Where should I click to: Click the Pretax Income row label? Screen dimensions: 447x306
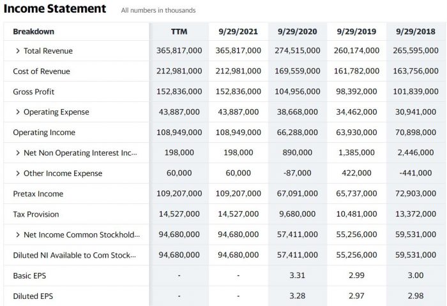(x=39, y=194)
